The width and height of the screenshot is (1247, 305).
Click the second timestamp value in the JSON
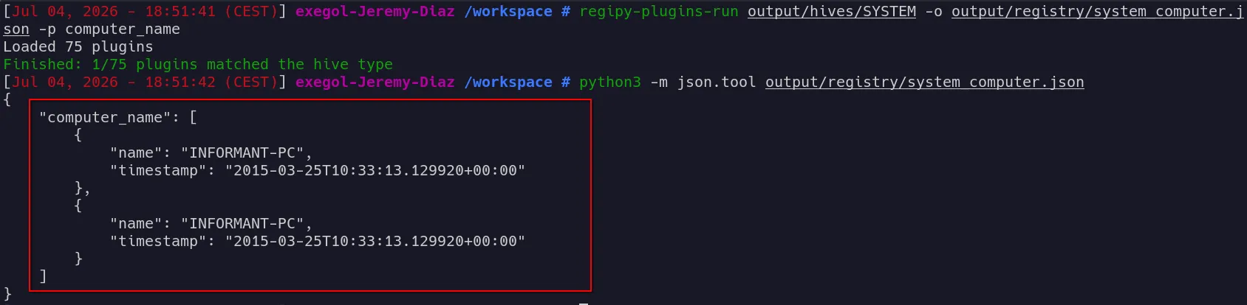coord(375,242)
